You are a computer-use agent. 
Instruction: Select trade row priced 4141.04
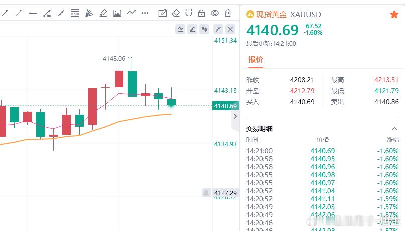(322, 191)
